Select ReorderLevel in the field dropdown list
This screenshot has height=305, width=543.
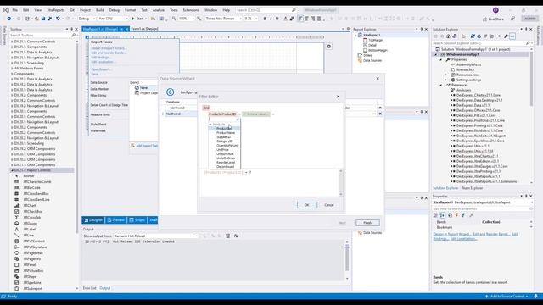pos(226,162)
